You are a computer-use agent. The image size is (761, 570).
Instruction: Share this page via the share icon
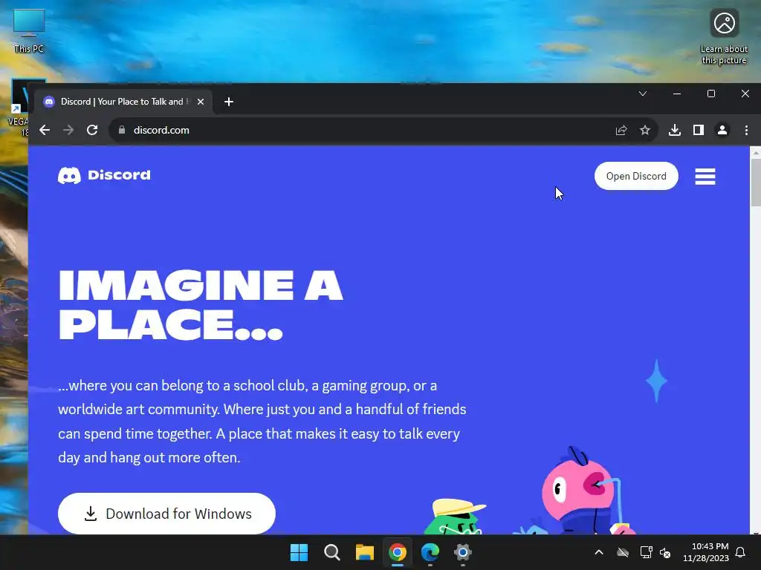pos(621,130)
